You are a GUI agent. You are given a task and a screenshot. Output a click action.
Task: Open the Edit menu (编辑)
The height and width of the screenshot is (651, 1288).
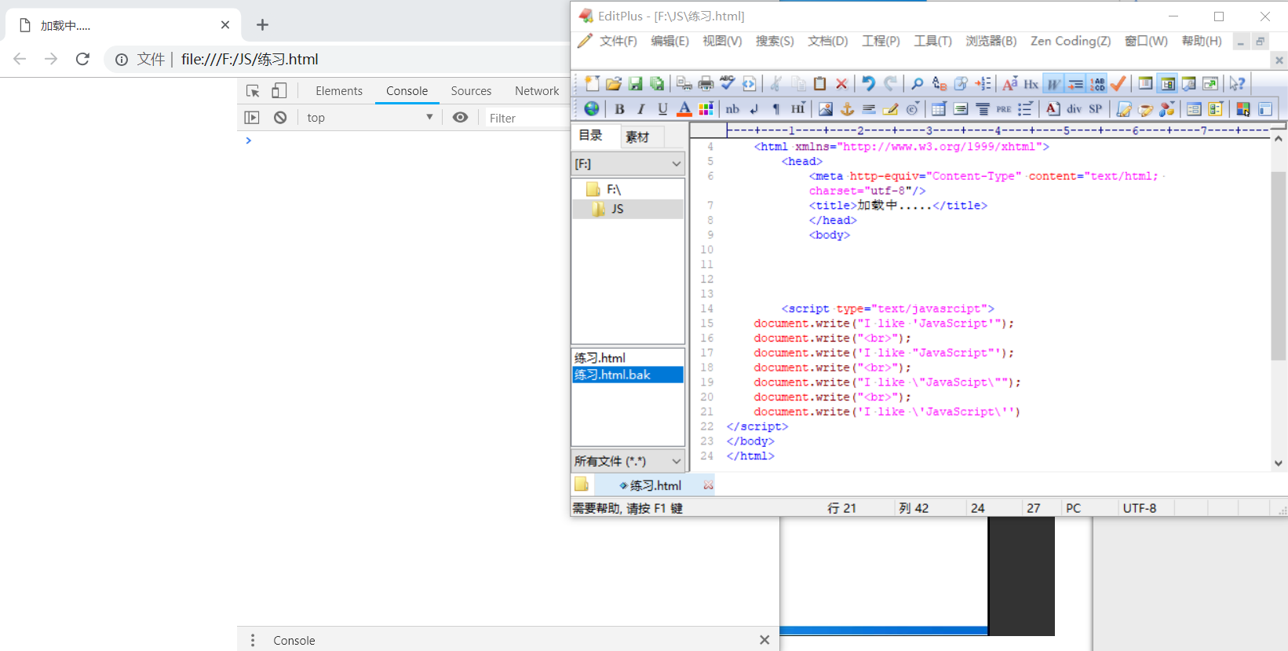pyautogui.click(x=670, y=41)
